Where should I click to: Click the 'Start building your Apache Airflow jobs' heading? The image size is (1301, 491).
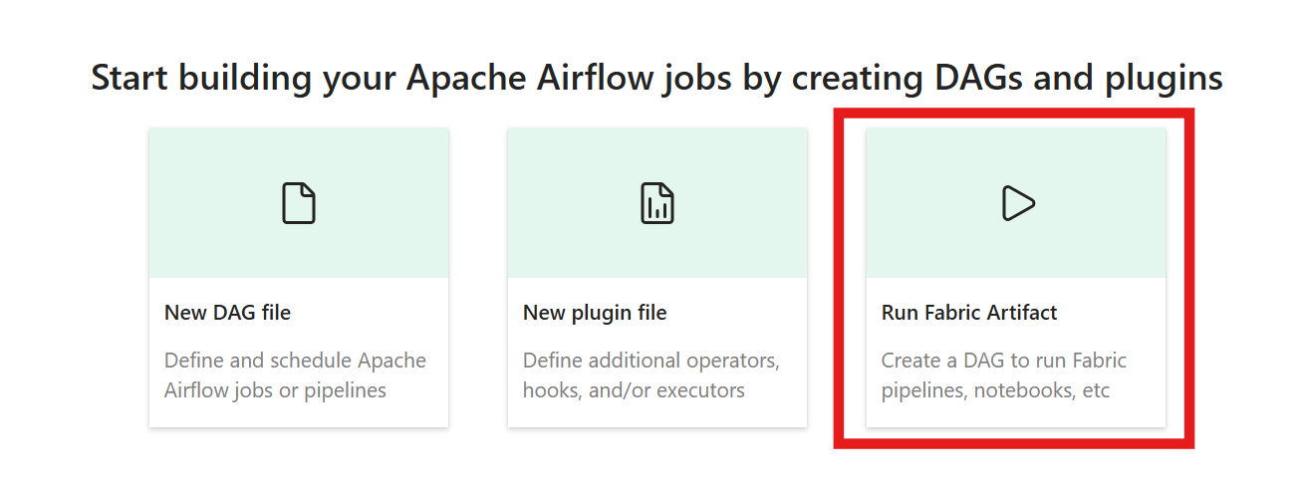click(657, 78)
